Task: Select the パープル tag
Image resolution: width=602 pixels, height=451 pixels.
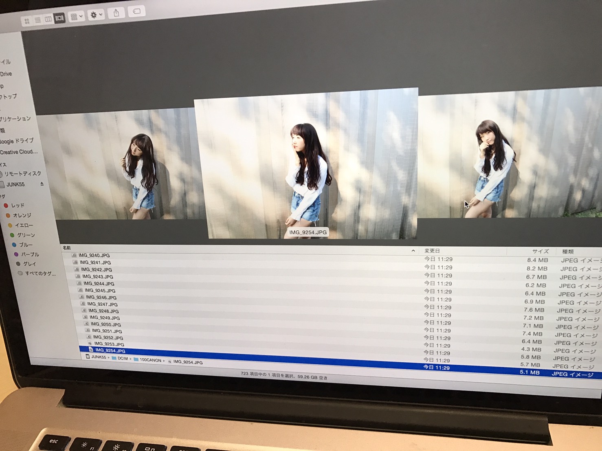Action: click(26, 254)
